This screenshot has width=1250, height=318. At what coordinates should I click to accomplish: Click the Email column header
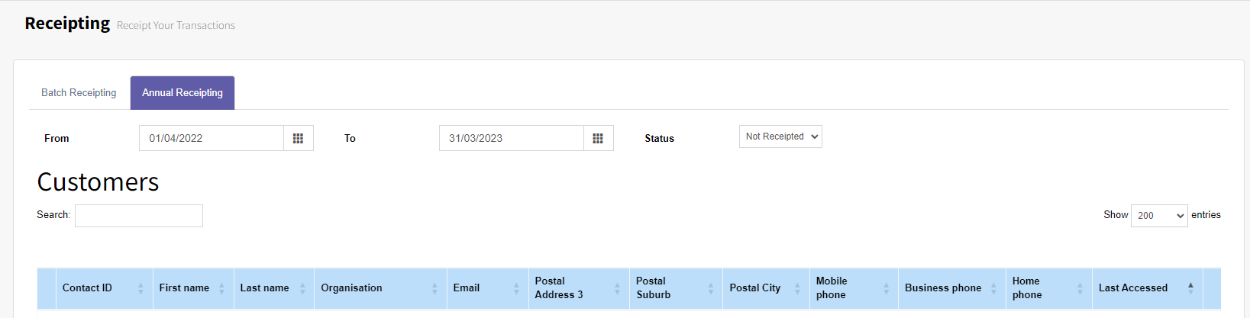(488, 288)
